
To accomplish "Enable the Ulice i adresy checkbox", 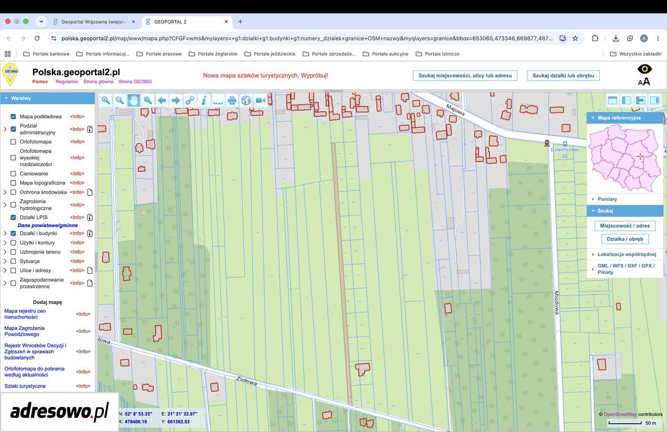I will (14, 270).
